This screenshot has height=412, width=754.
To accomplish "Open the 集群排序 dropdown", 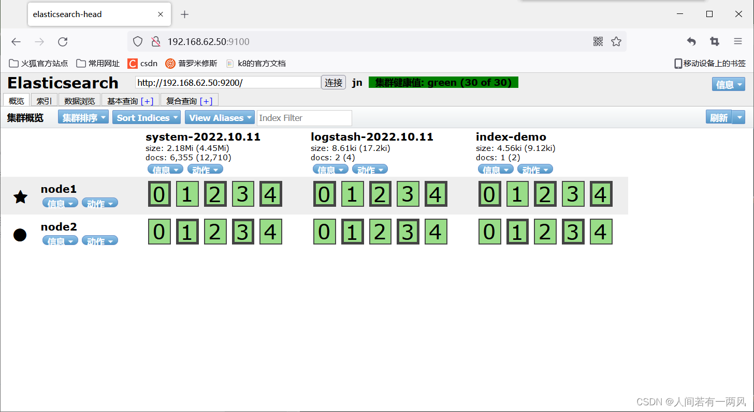I will 83,118.
